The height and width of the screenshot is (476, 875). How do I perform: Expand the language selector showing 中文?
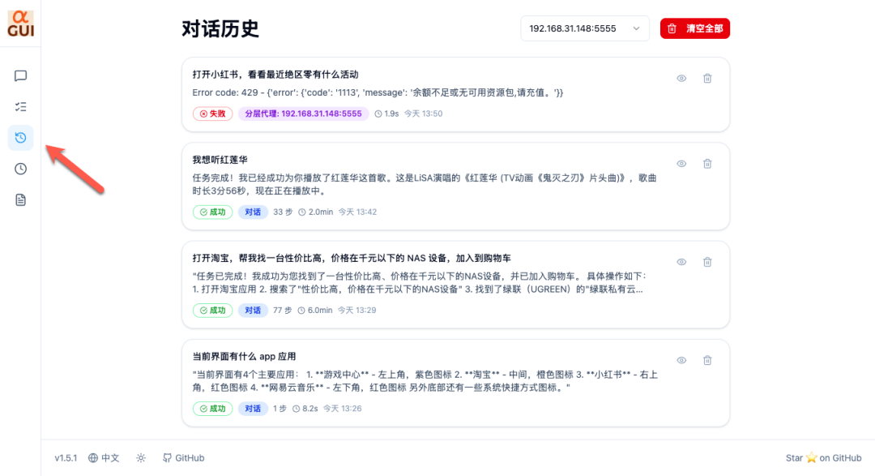[x=104, y=457]
